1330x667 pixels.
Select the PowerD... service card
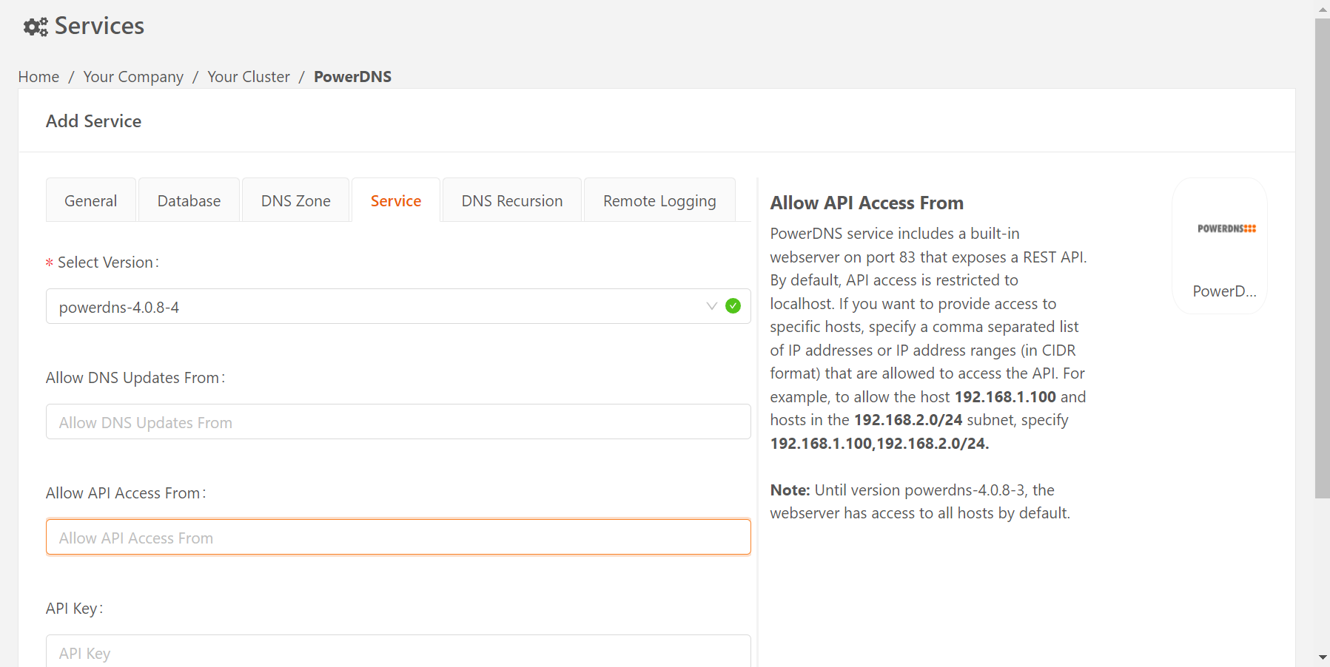coord(1220,246)
